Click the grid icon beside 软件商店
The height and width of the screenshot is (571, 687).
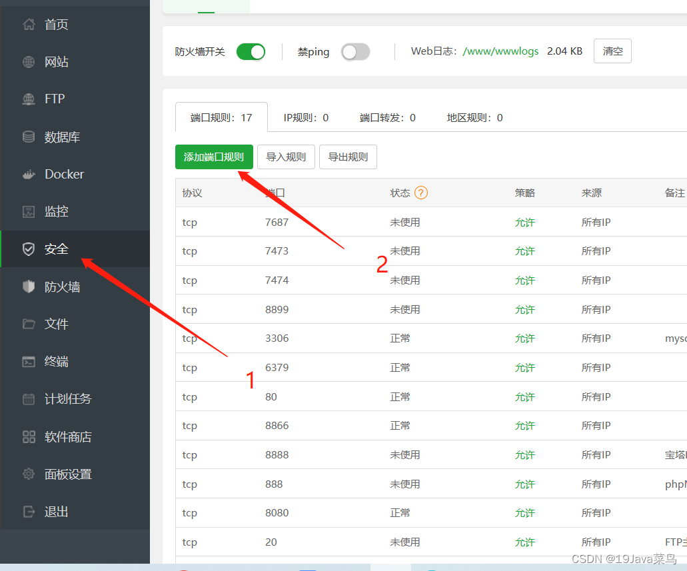[x=29, y=436]
